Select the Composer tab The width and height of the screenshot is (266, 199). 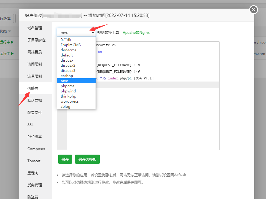pyautogui.click(x=36, y=149)
